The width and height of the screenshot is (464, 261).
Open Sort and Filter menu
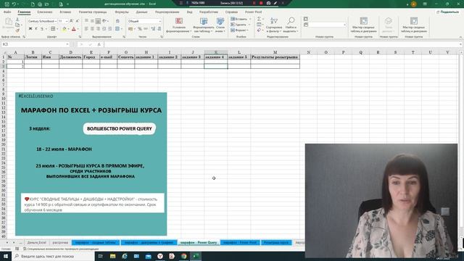click(274, 25)
